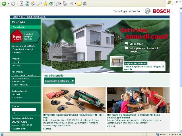Viewport: 182px width, 136px height.
Task: Toggle the banner sound speaker icon
Action: [x=44, y=70]
